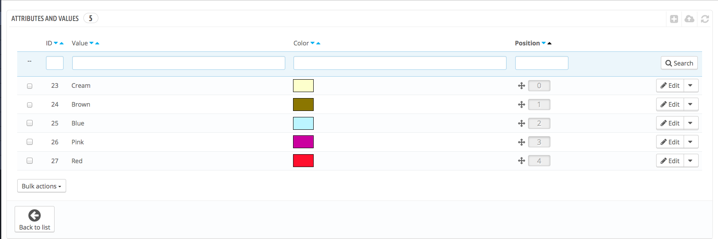Sort ID column ascending
The height and width of the screenshot is (239, 718).
[61, 43]
